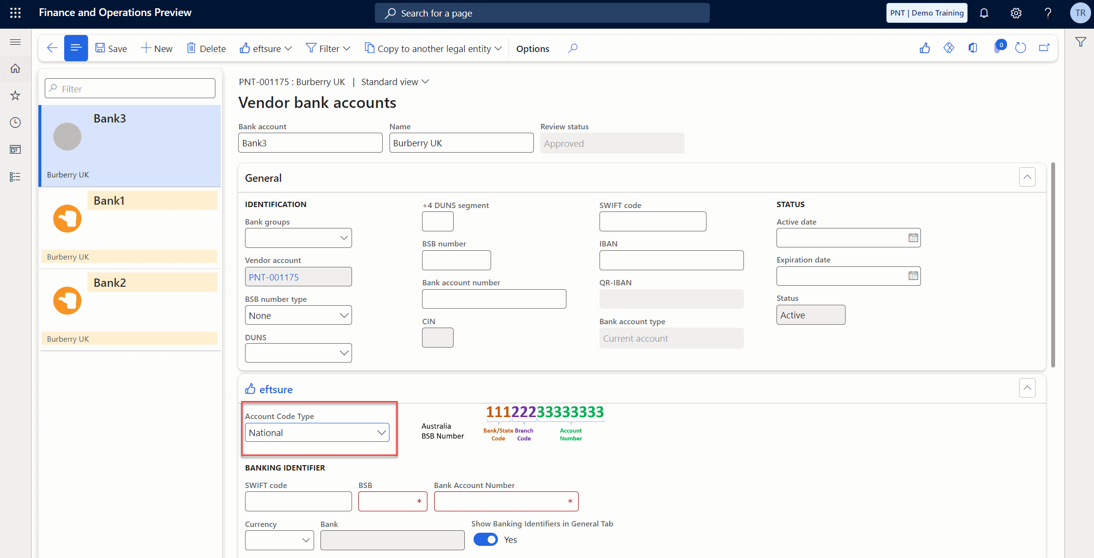This screenshot has width=1094, height=558.
Task: Collapse the General section
Action: pyautogui.click(x=1027, y=177)
